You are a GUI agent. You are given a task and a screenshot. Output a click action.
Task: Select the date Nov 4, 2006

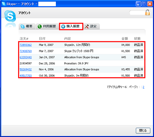click(x=46, y=69)
